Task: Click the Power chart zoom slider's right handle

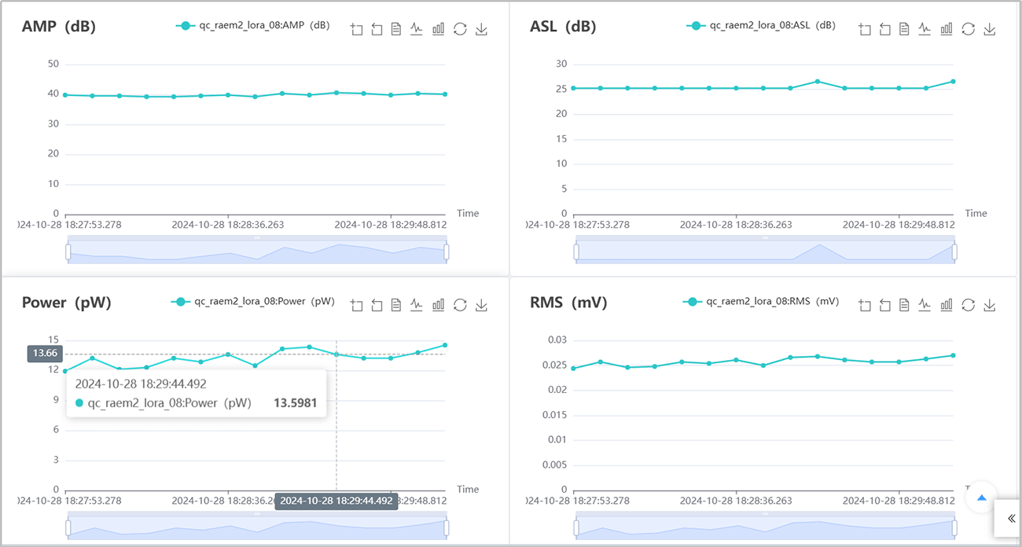Action: pos(447,527)
